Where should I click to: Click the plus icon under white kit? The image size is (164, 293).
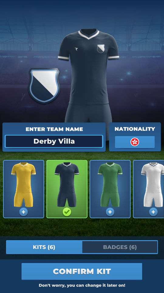[x=153, y=212]
